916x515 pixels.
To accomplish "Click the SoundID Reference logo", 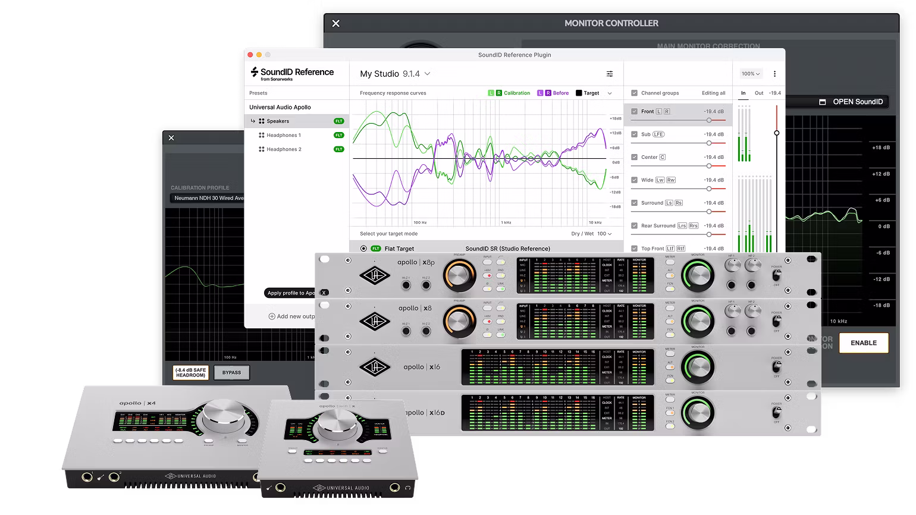I will pos(292,74).
